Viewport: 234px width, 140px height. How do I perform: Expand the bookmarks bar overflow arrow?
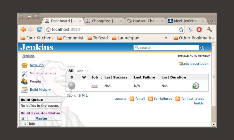pyautogui.click(x=166, y=38)
